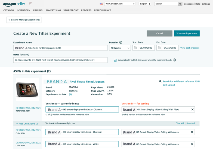Go back to Manage Experiments

pos(24,20)
